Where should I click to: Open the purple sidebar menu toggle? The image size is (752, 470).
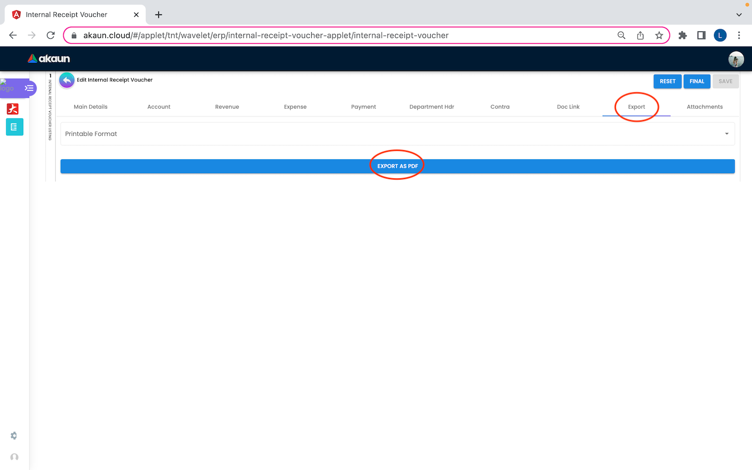point(29,88)
